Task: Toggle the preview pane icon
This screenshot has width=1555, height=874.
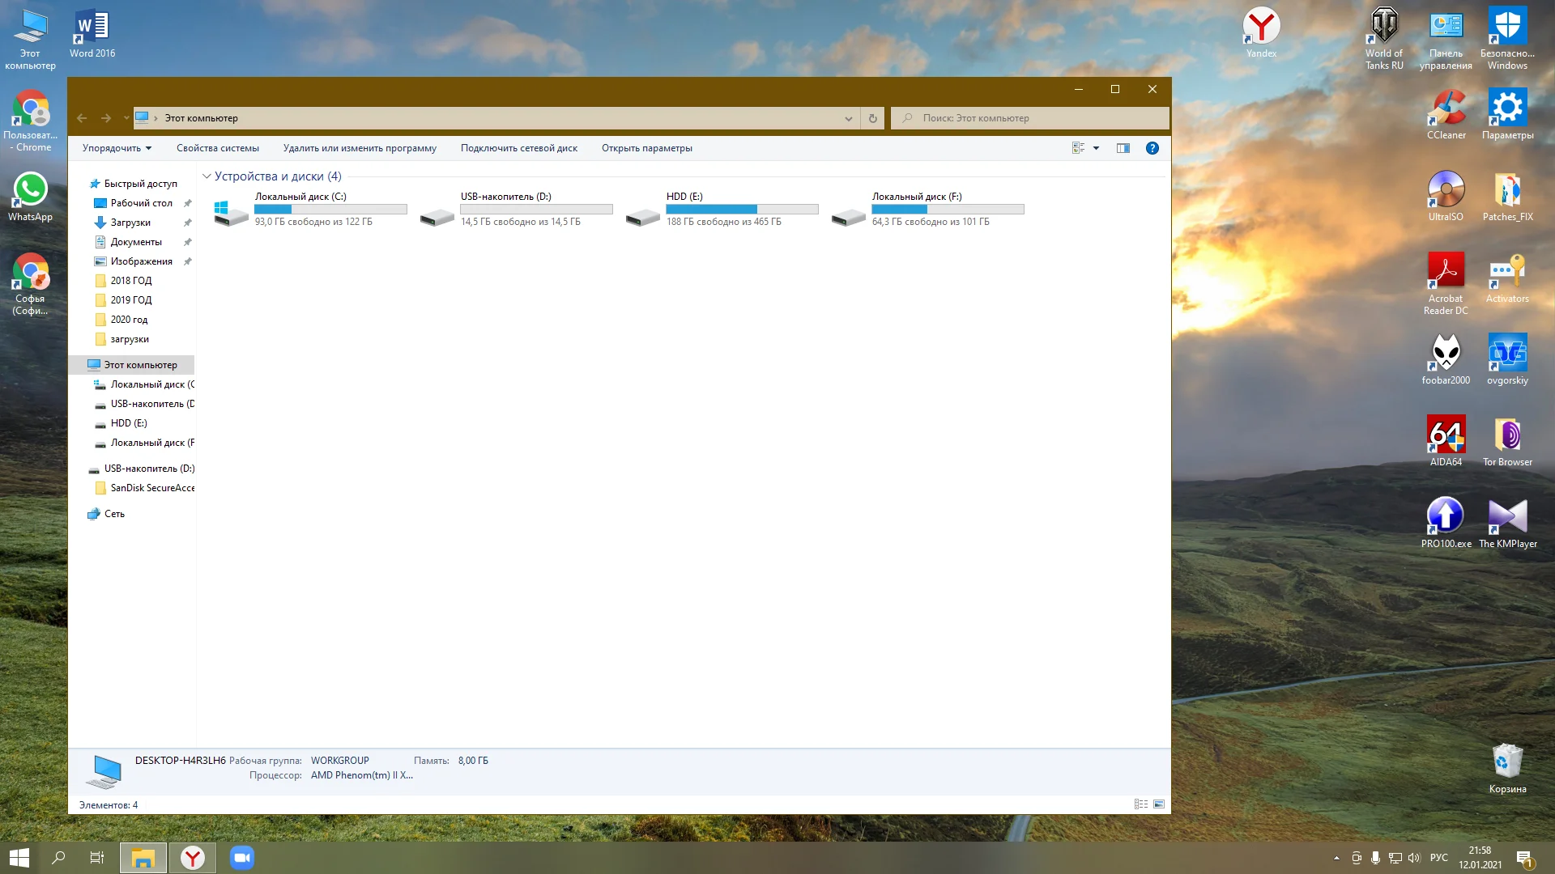Action: (x=1123, y=148)
